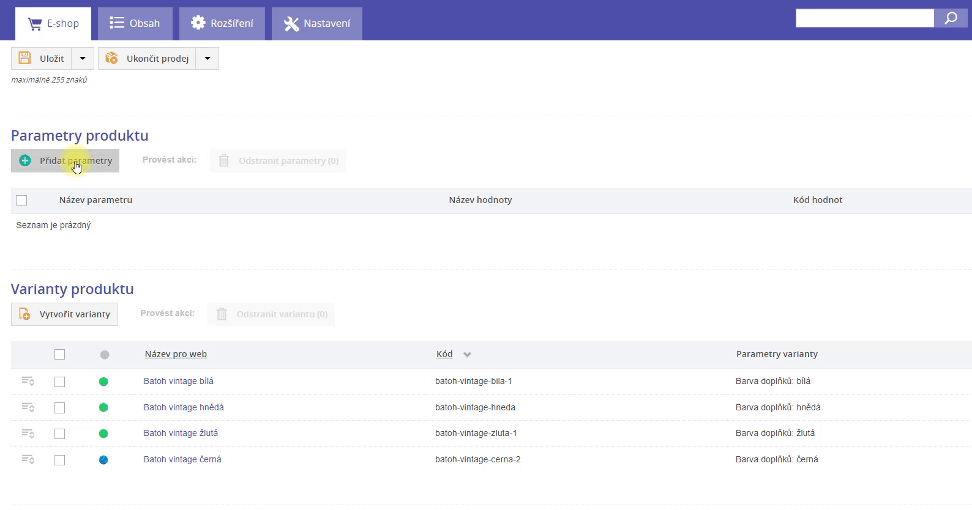Open the Batoh vintage hnědá variant link
The width and height of the screenshot is (972, 510).
[184, 407]
